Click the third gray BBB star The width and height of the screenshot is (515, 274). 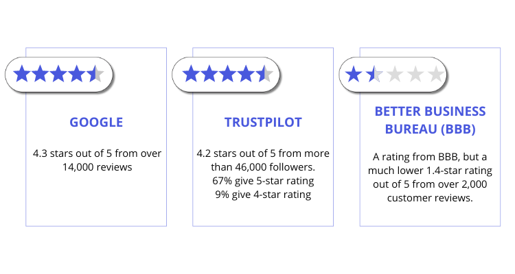coord(395,74)
